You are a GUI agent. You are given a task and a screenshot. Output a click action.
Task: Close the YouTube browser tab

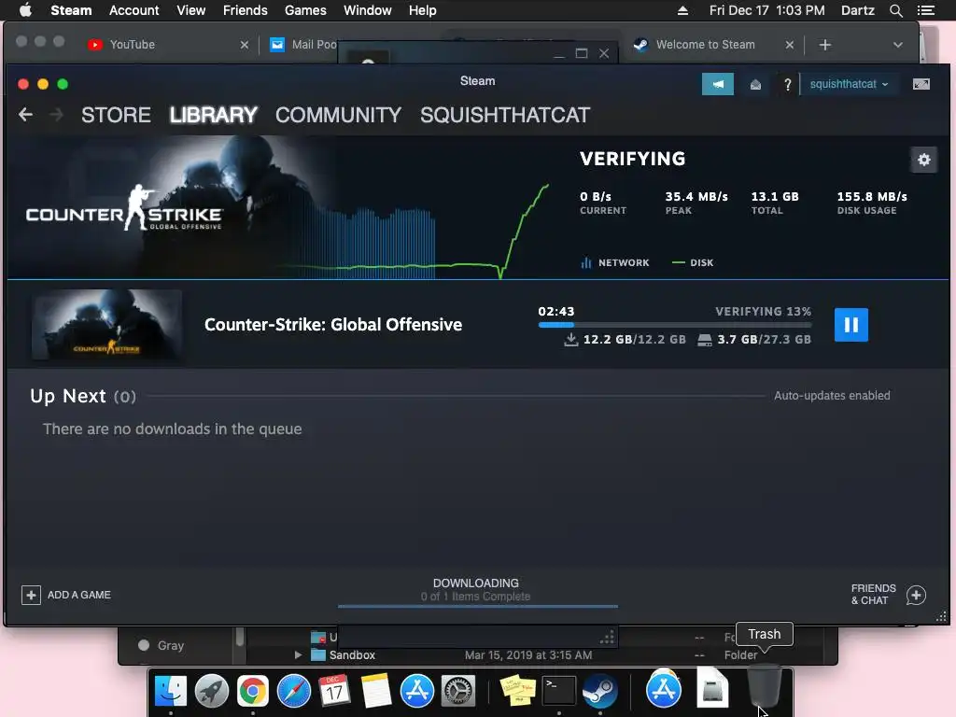click(x=245, y=45)
